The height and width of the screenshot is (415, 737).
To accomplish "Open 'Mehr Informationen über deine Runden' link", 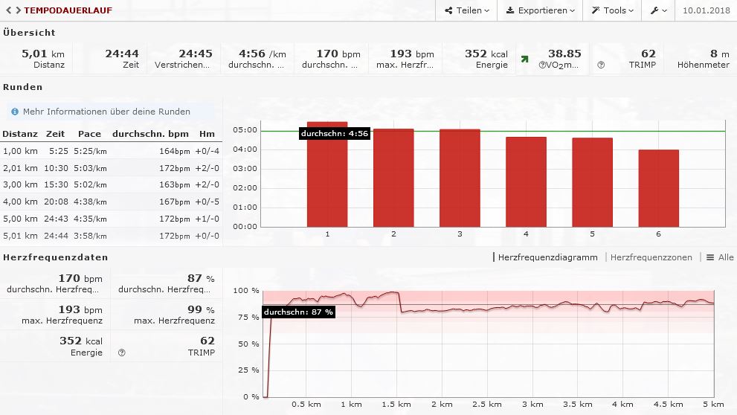I will click(106, 112).
